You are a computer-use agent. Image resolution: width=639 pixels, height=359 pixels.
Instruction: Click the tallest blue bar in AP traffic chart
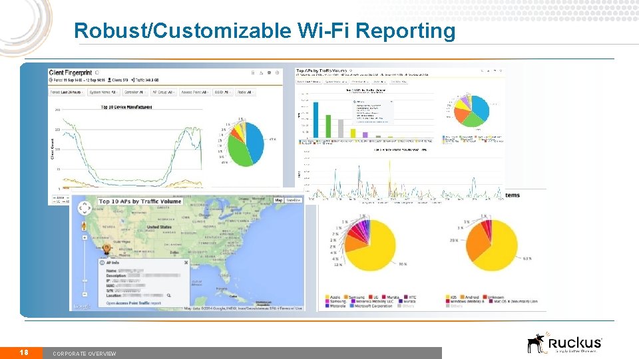(x=316, y=120)
